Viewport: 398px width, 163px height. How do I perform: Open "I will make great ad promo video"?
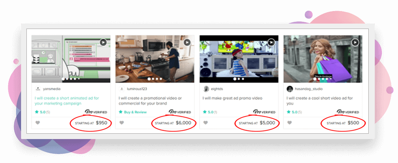(x=233, y=98)
